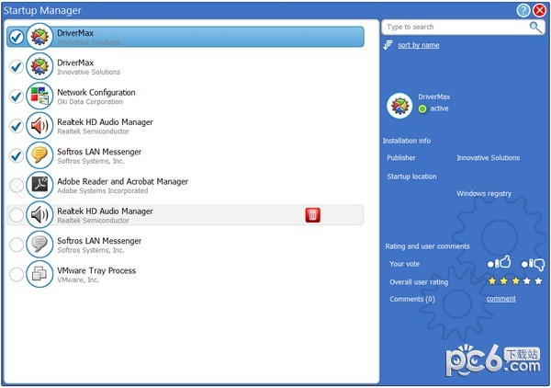Image resolution: width=551 pixels, height=388 pixels.
Task: Select the VMware Tray Process text
Action: (x=96, y=270)
